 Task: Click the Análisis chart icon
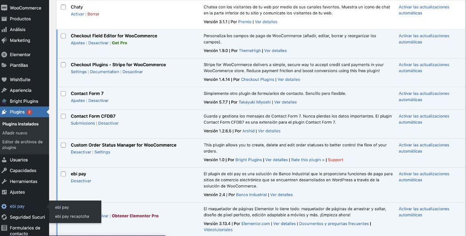[4, 30]
